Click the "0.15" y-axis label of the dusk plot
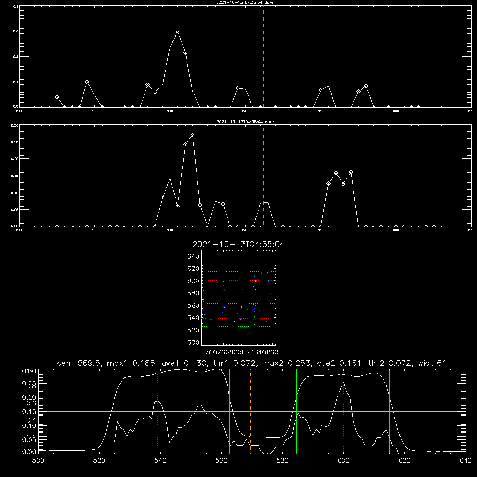477x477 pixels. click(x=15, y=176)
